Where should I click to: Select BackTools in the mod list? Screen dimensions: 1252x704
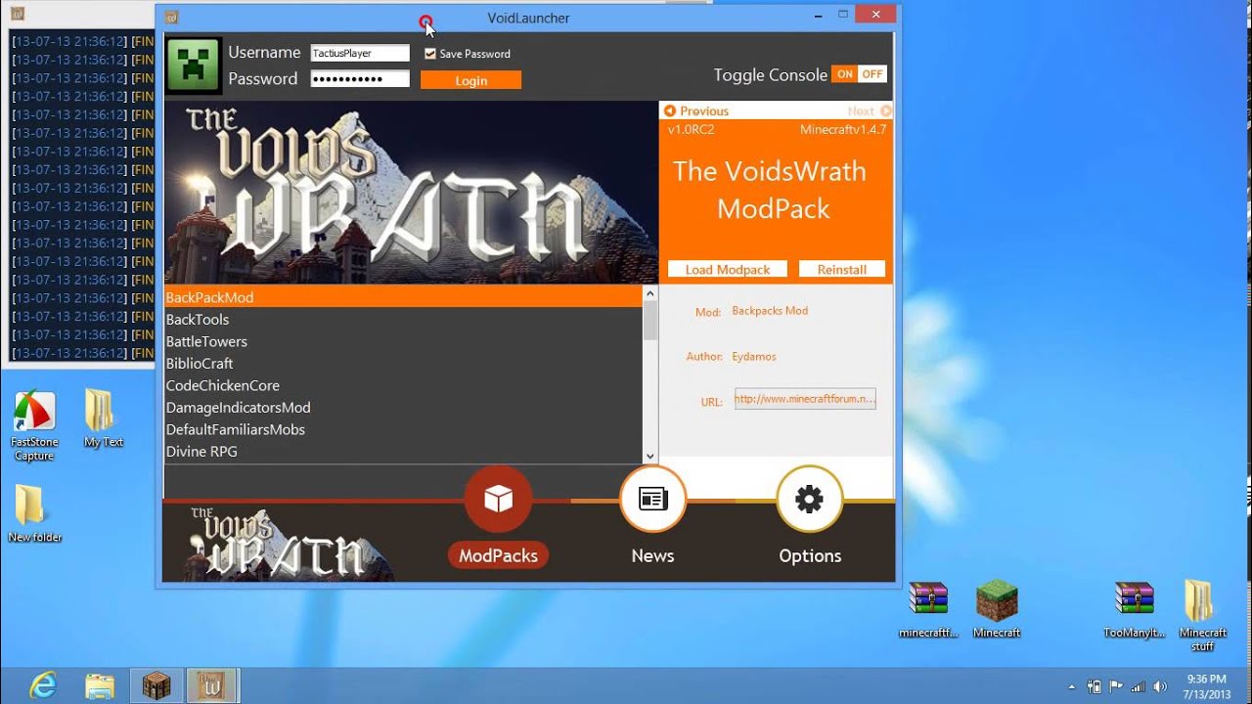coord(403,319)
